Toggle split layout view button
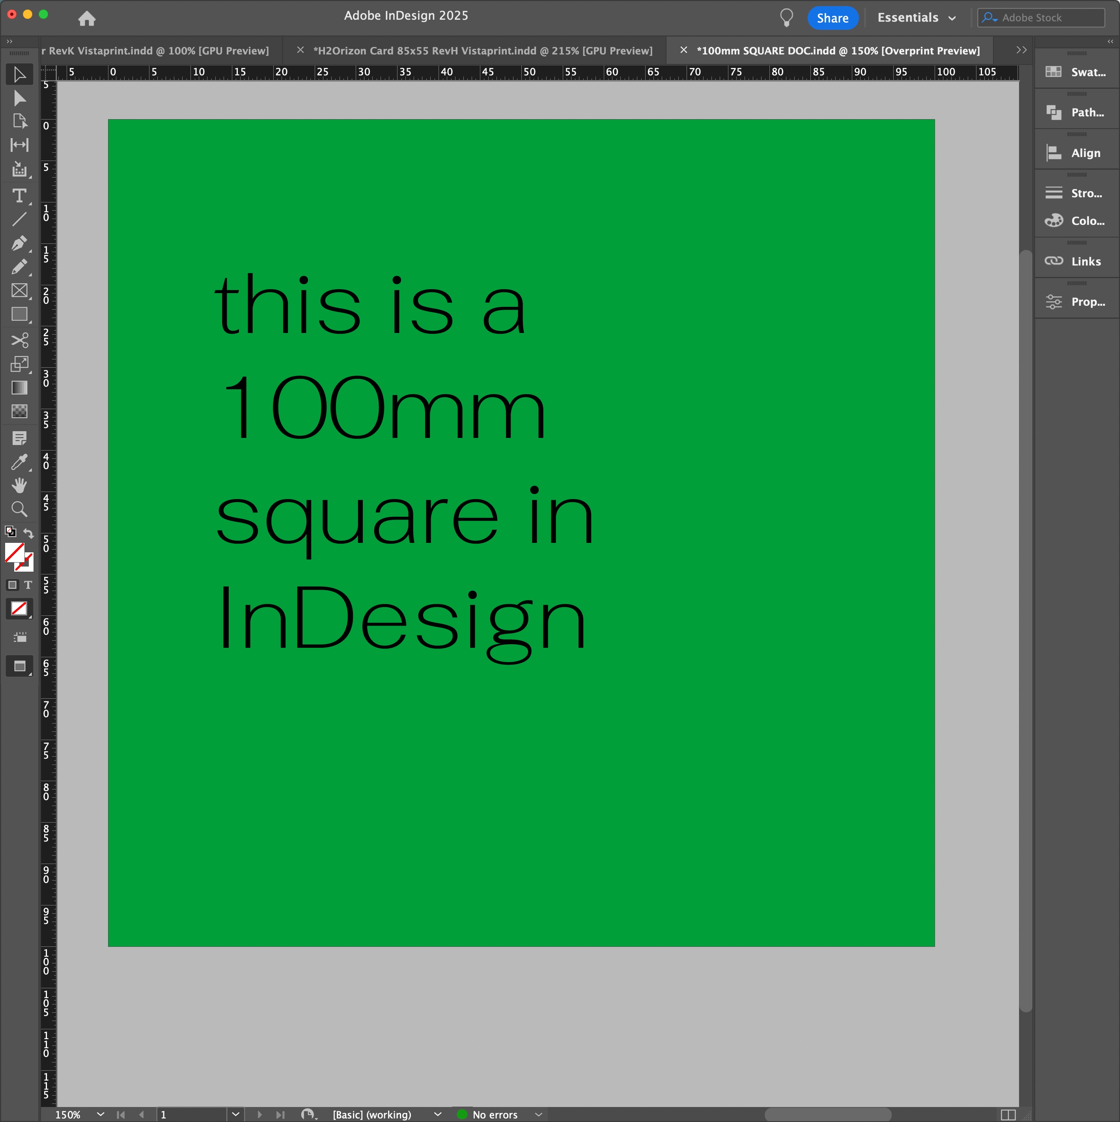The height and width of the screenshot is (1122, 1120). (1008, 1115)
